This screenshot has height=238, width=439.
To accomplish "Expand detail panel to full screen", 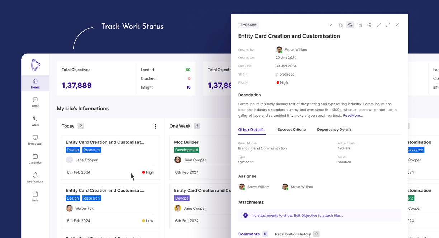I will tap(388, 25).
